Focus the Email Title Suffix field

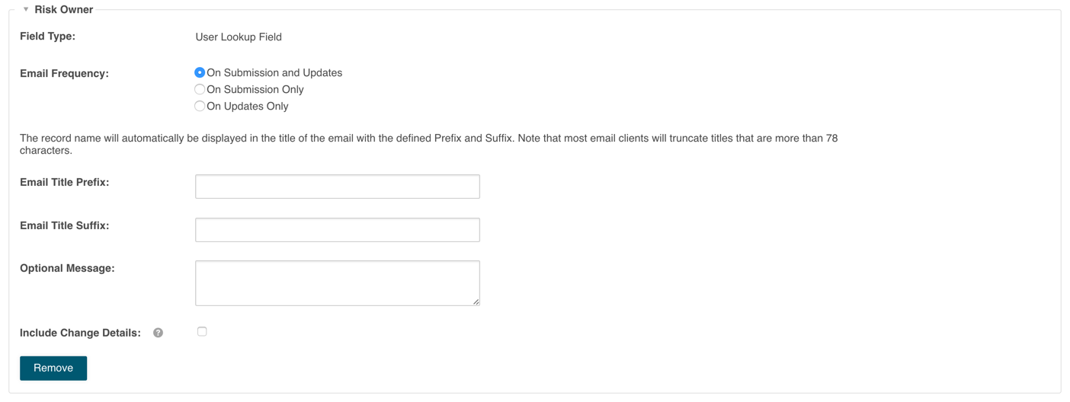point(338,230)
